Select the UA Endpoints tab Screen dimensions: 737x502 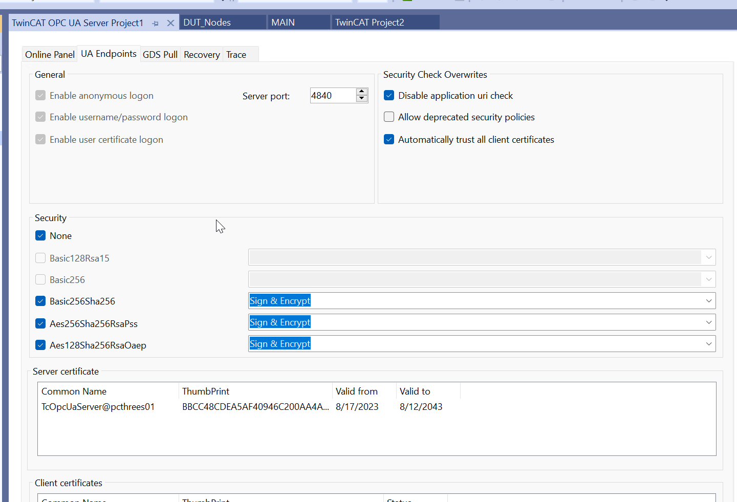109,54
